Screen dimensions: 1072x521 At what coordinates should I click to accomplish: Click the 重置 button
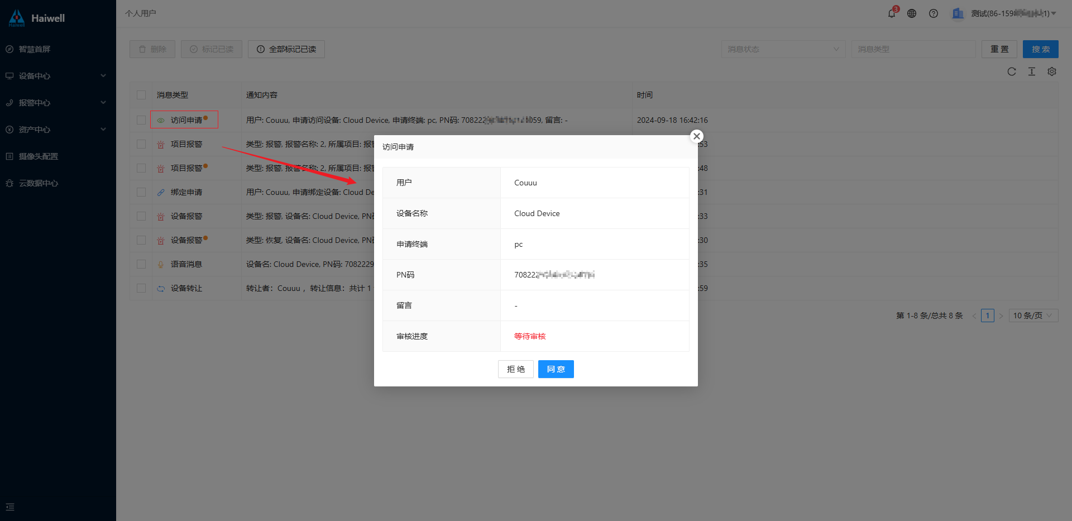point(999,49)
